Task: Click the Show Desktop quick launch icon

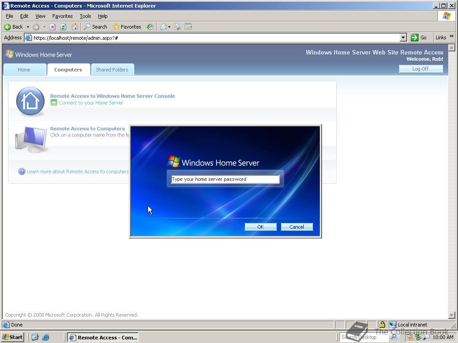Action: coord(35,337)
